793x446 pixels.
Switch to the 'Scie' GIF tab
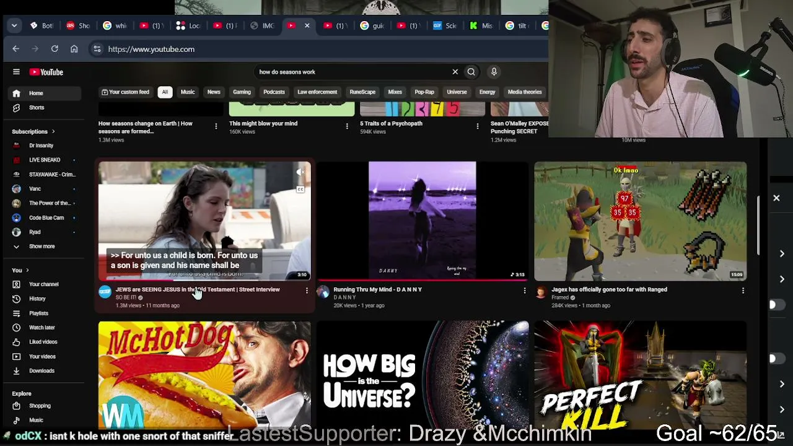(x=445, y=25)
